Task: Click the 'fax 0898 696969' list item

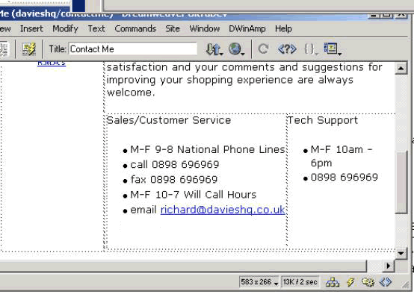Action: point(174,180)
